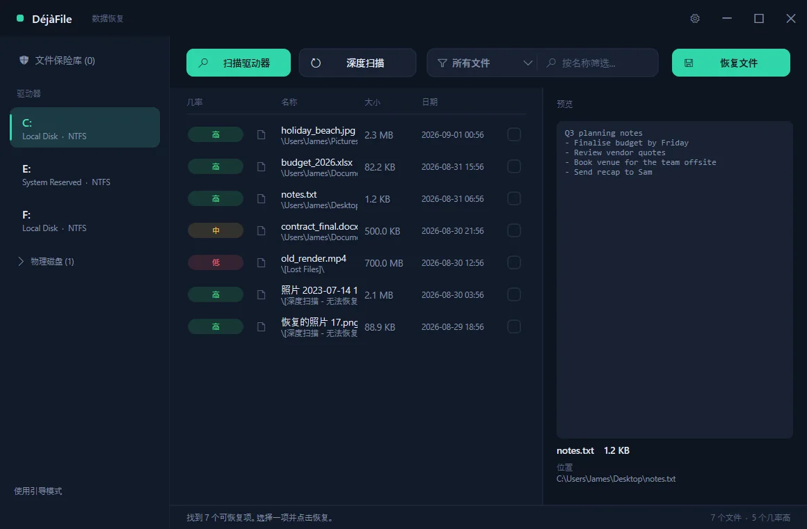This screenshot has width=807, height=529.
Task: Click 中 badge for contract_final.docx
Action: click(x=216, y=230)
